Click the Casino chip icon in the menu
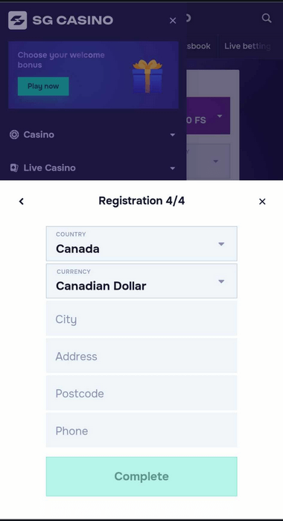283x521 pixels. click(14, 135)
